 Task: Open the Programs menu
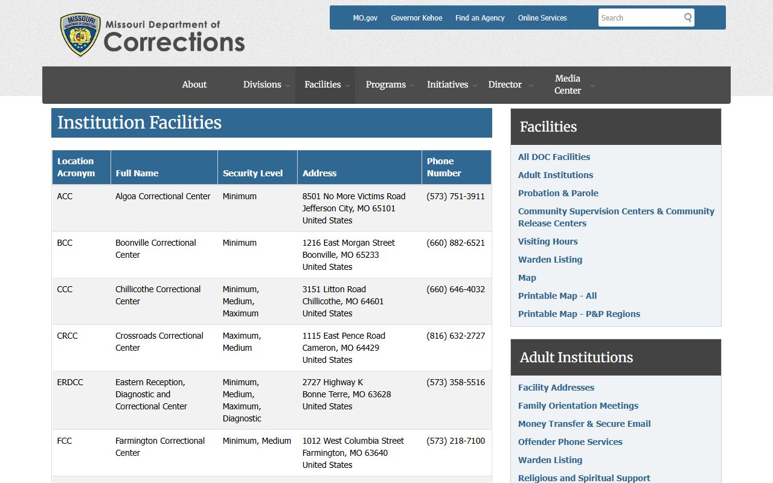[386, 85]
